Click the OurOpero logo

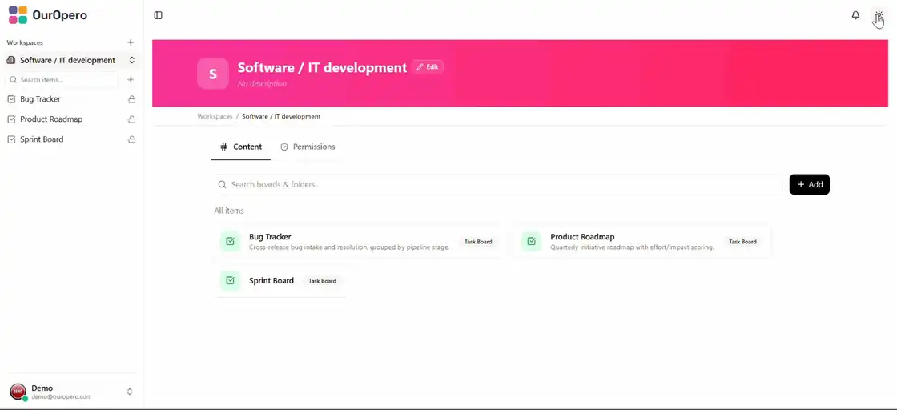47,15
